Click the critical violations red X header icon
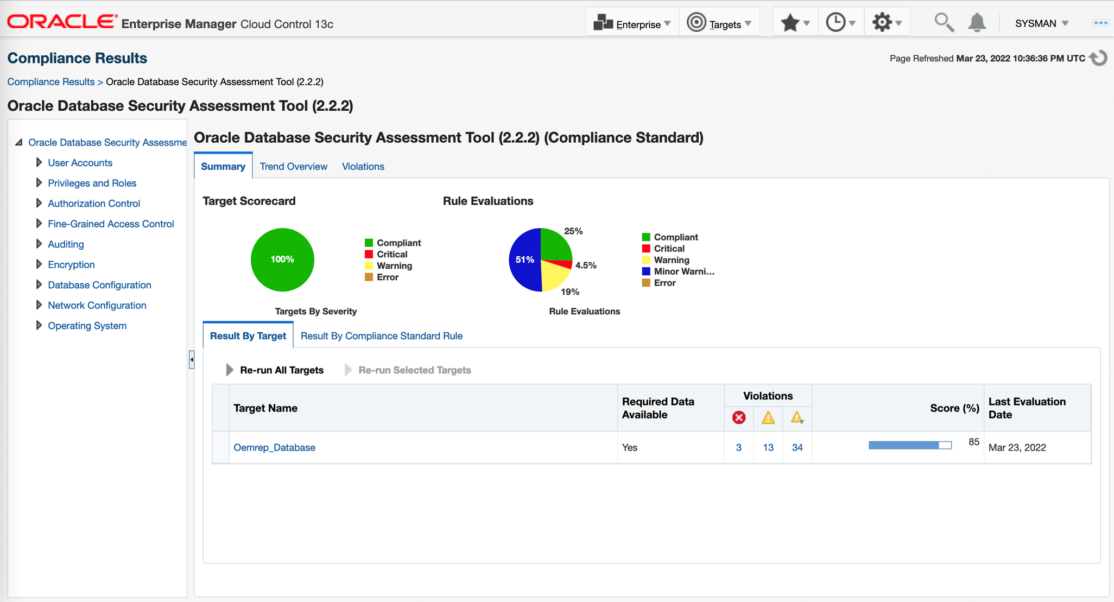Screen dimensions: 1114x602 (x=739, y=417)
